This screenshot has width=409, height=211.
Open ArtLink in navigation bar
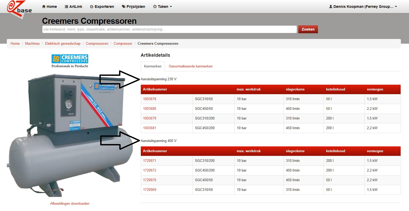(x=74, y=7)
